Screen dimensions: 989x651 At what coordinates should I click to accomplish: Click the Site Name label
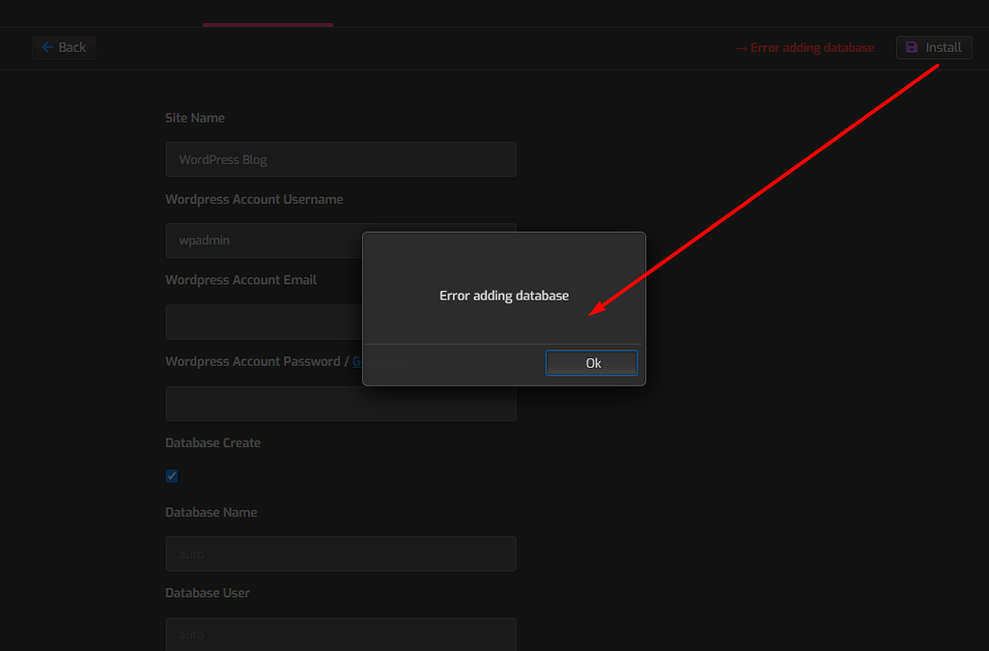tap(194, 117)
